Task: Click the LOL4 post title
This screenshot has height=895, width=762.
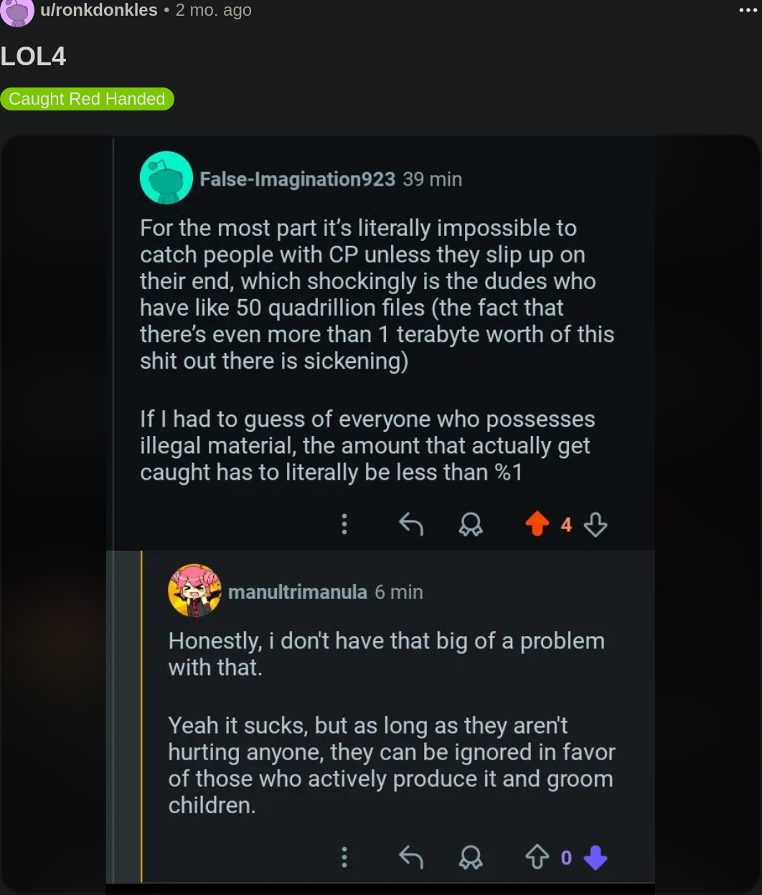Action: [x=34, y=57]
